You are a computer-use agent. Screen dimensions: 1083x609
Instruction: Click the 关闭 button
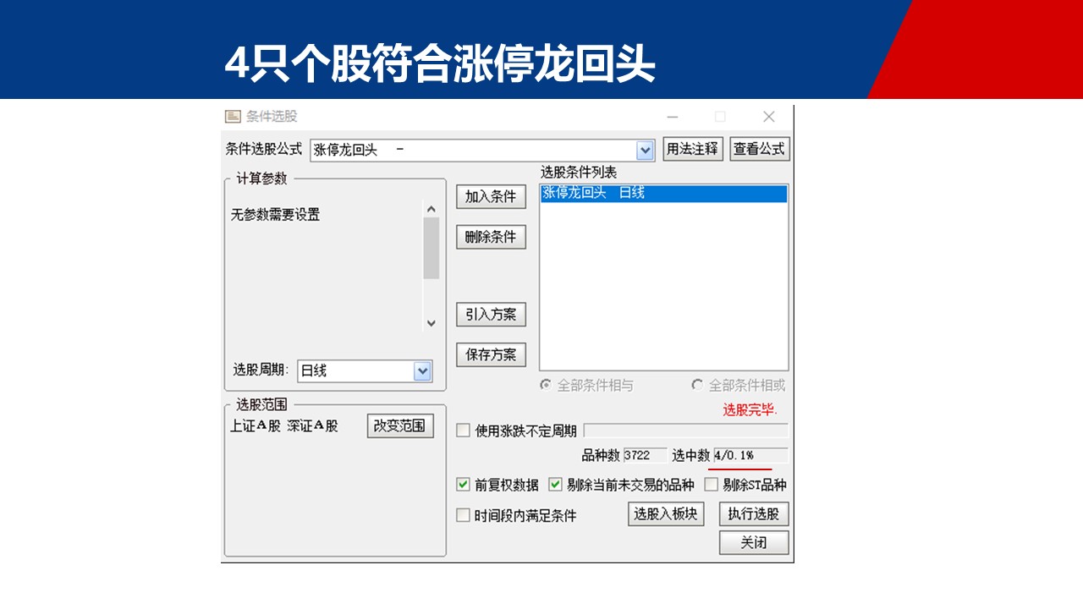tap(754, 542)
